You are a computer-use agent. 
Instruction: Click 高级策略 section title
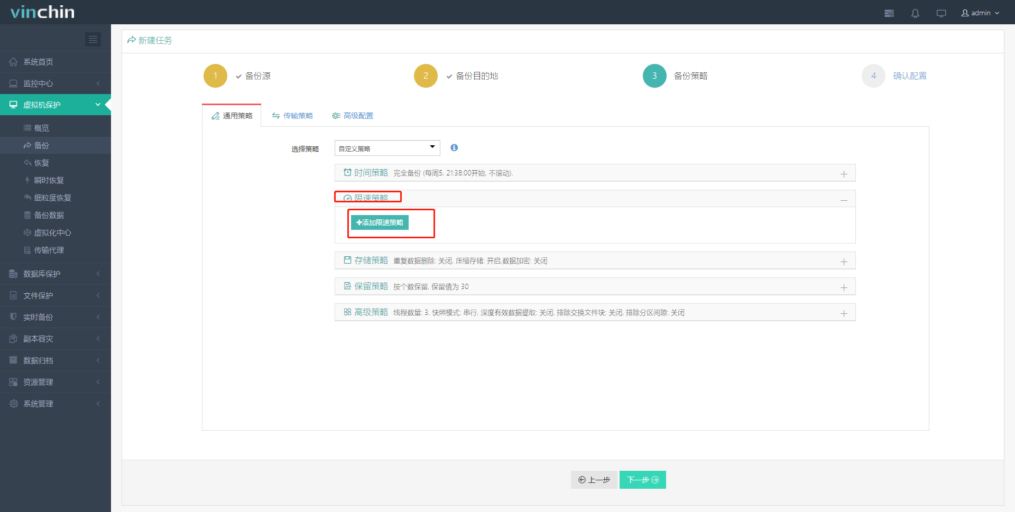point(371,312)
